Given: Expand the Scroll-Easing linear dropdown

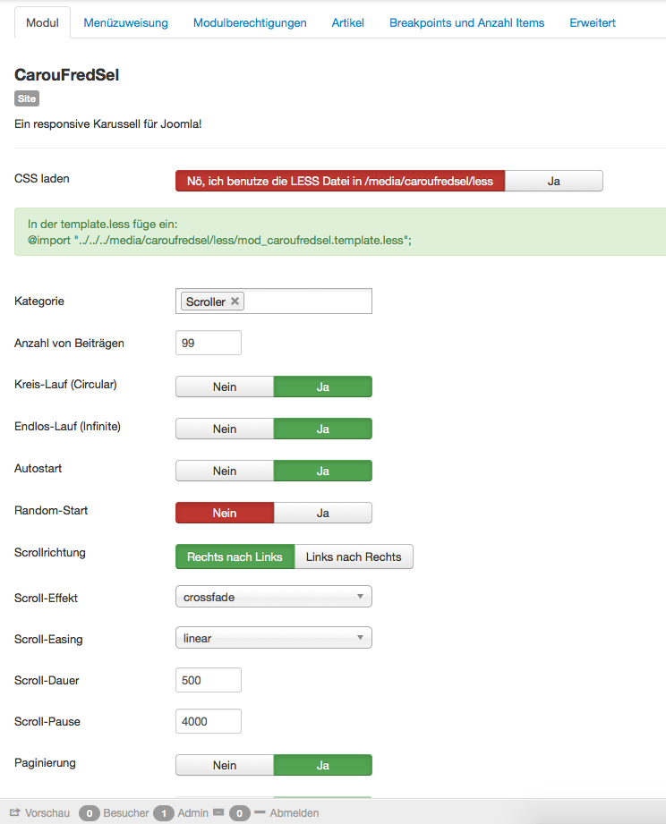Looking at the screenshot, I should [273, 638].
